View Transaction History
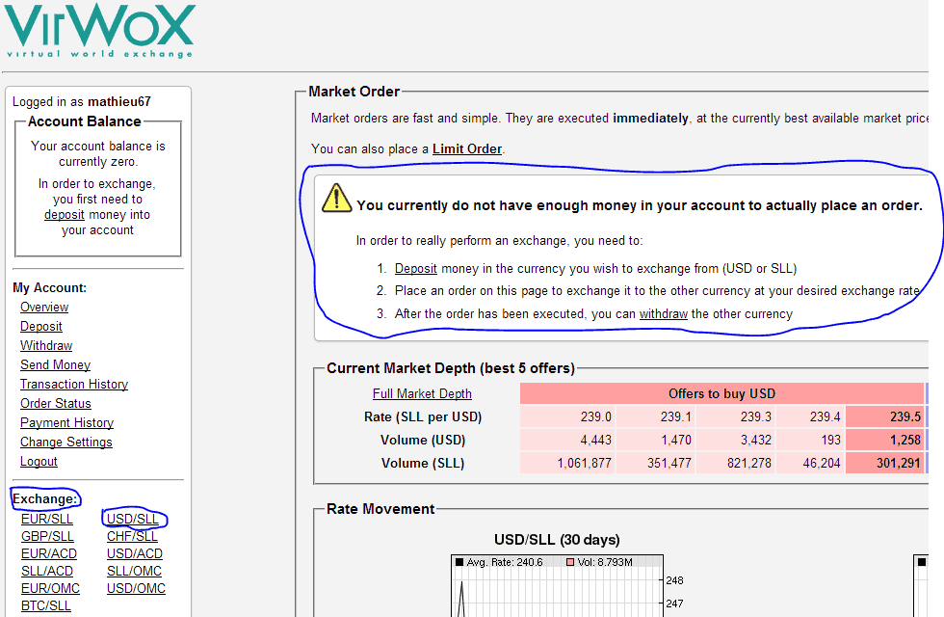 tap(74, 384)
